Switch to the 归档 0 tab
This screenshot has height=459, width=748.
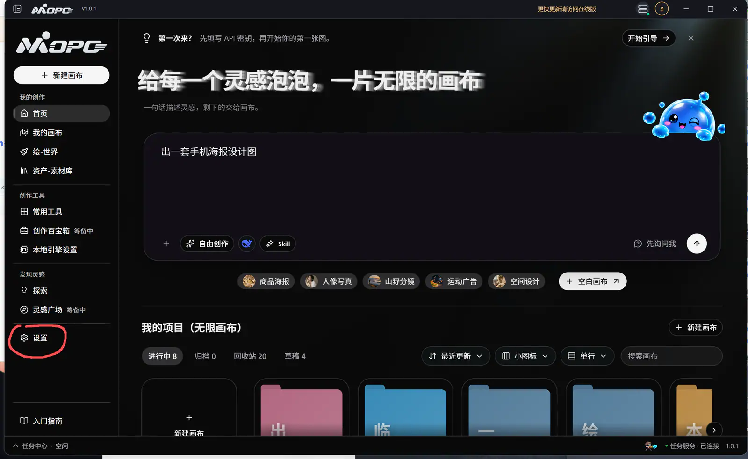pyautogui.click(x=205, y=356)
